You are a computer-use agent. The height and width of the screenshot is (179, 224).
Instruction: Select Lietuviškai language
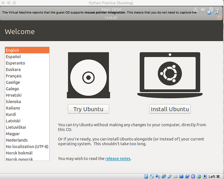pos(27,127)
